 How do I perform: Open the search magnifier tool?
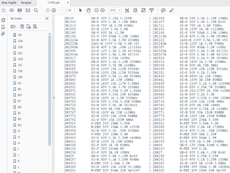(36, 10)
